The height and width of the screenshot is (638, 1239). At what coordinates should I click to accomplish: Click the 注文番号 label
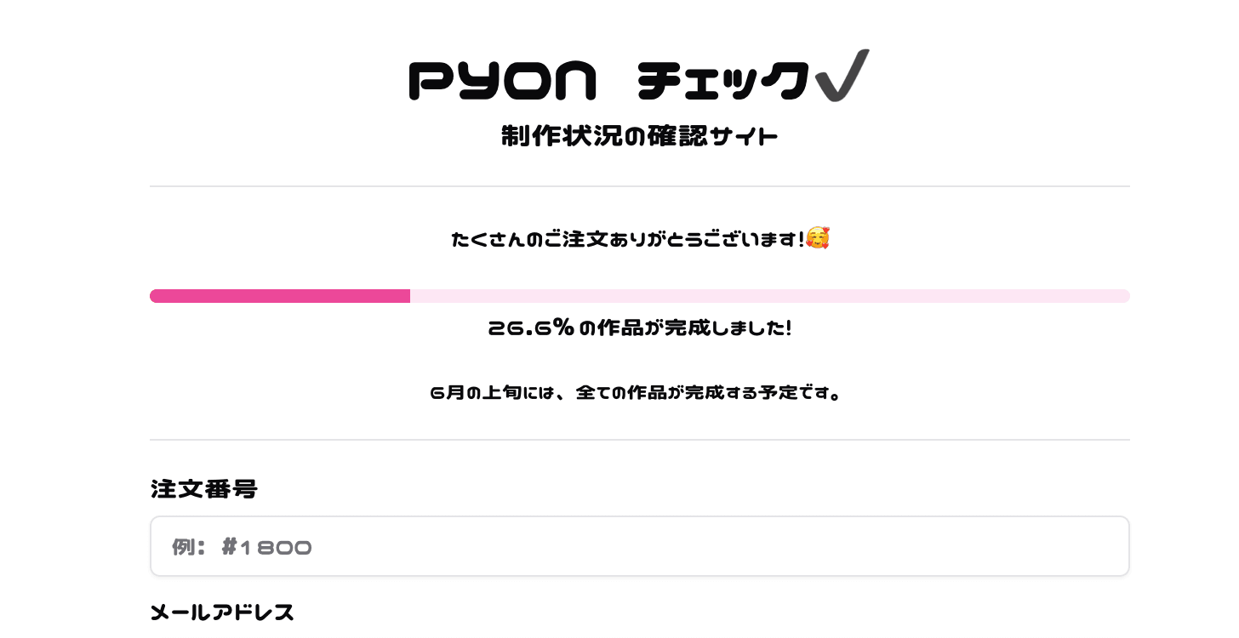tap(204, 489)
